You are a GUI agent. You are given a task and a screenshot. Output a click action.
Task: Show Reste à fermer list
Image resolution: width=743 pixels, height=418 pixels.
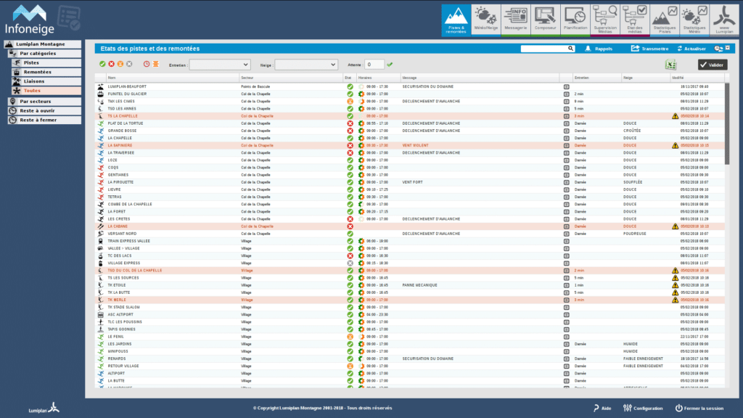pyautogui.click(x=44, y=120)
